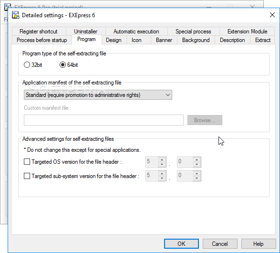The height and width of the screenshot is (253, 280).
Task: Open the application manifest dropdown
Action: [98, 95]
